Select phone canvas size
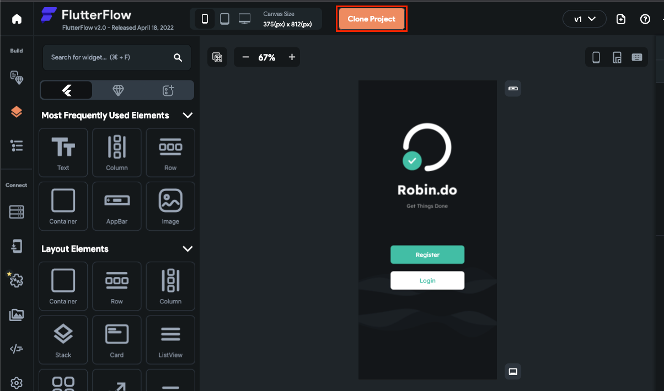This screenshot has height=391, width=664. coord(205,19)
